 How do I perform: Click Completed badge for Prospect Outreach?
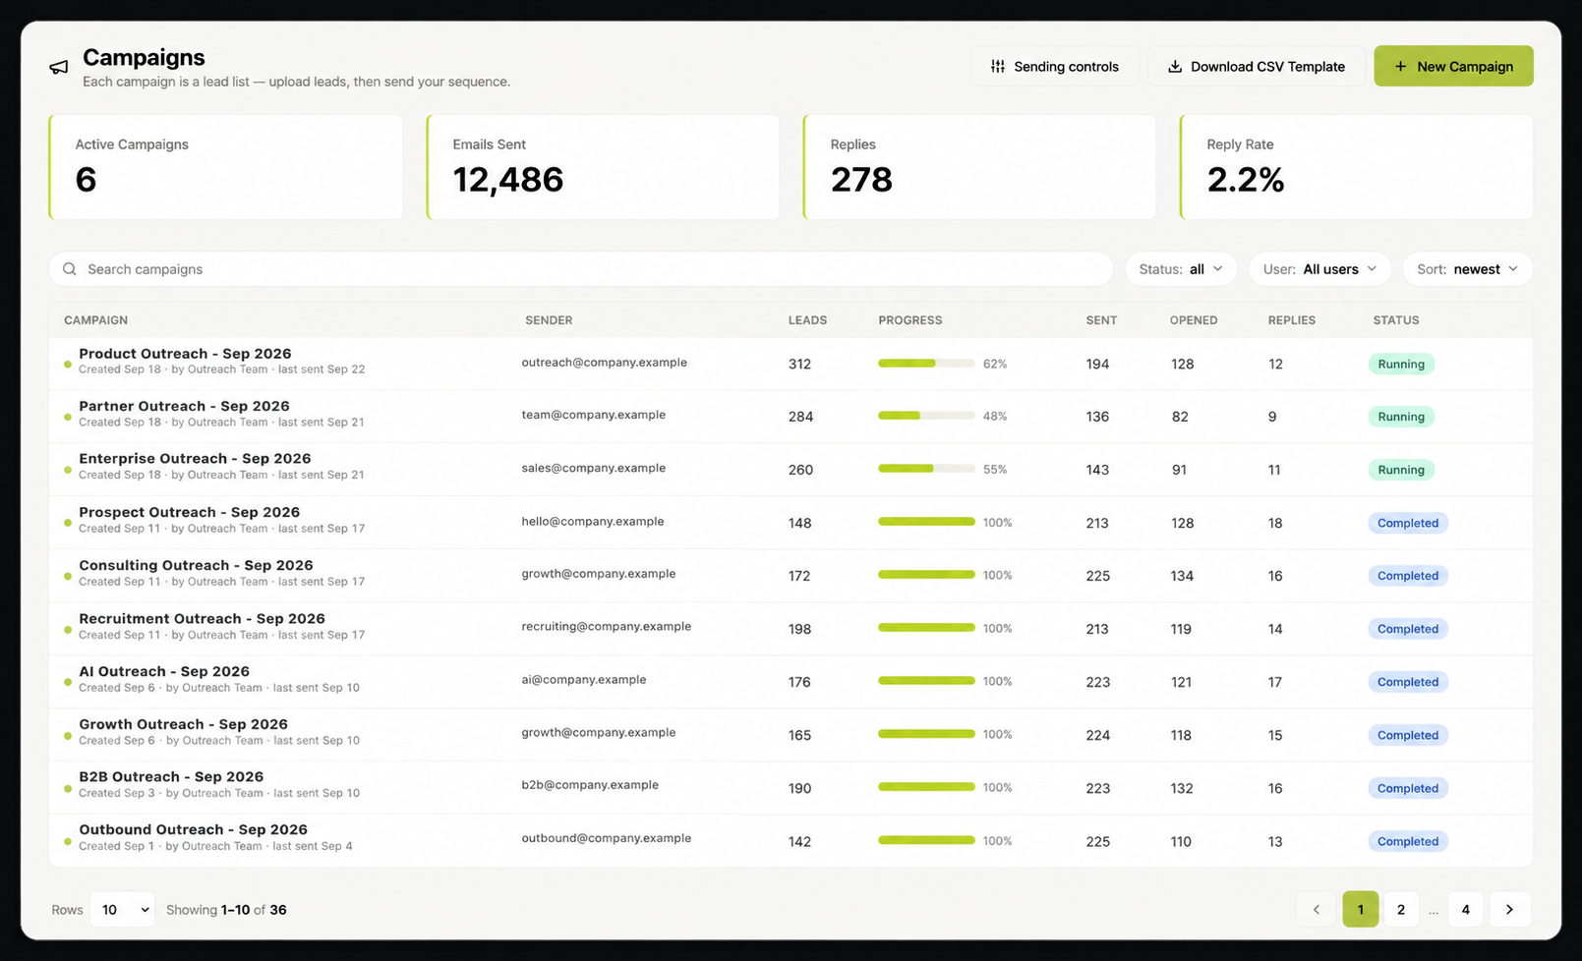click(1408, 523)
